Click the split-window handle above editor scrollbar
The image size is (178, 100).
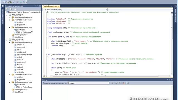click(x=172, y=12)
